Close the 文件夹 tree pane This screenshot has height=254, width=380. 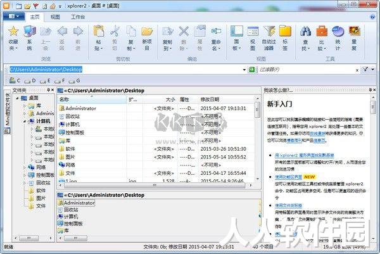click(x=53, y=90)
